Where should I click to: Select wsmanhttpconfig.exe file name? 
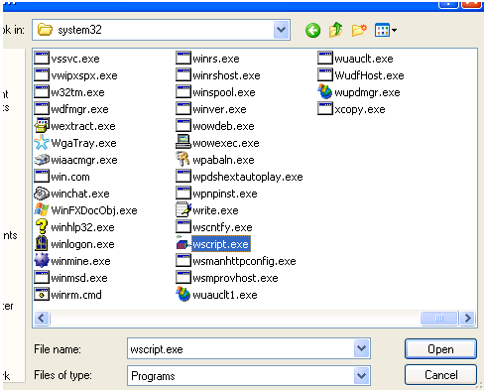(244, 261)
